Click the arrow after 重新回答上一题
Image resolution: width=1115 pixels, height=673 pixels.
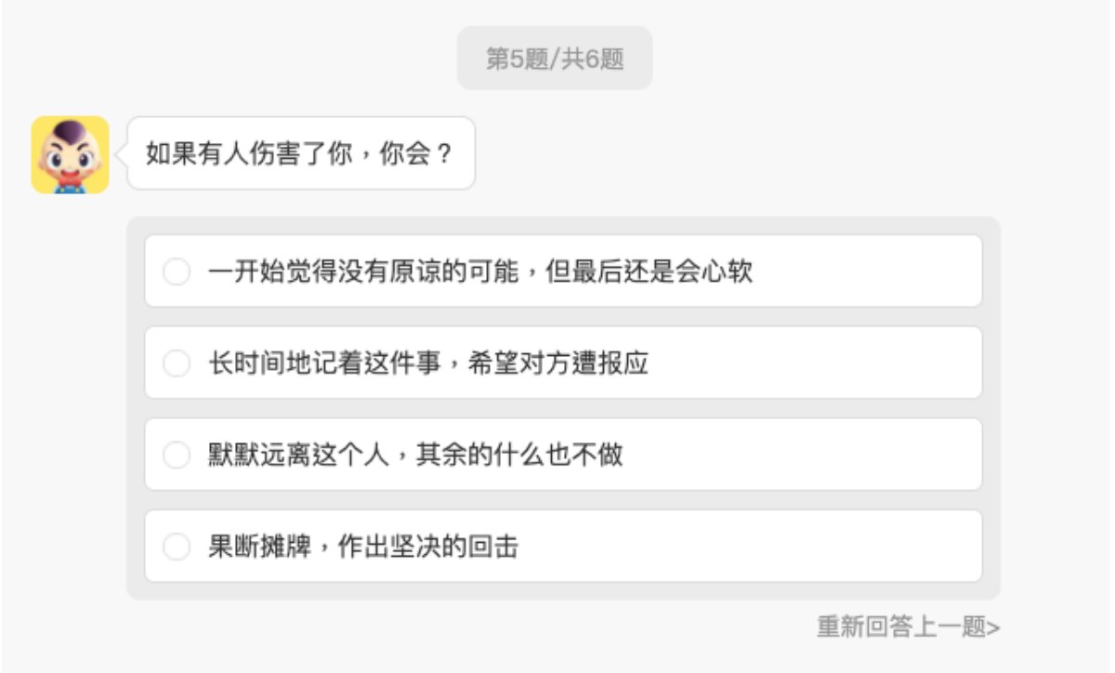[x=993, y=627]
